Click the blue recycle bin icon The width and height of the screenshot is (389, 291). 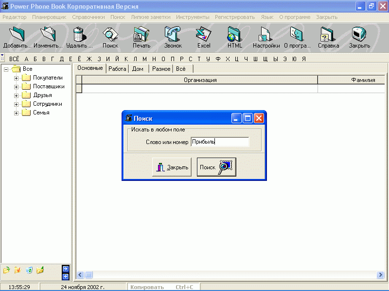pos(29,270)
